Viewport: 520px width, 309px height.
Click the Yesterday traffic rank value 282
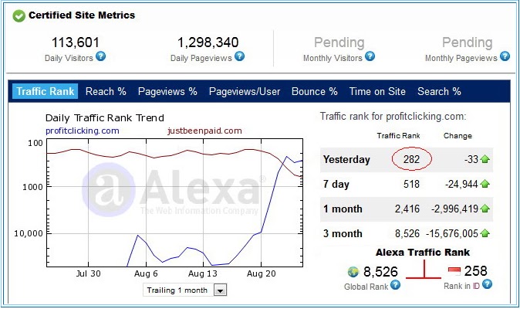411,159
